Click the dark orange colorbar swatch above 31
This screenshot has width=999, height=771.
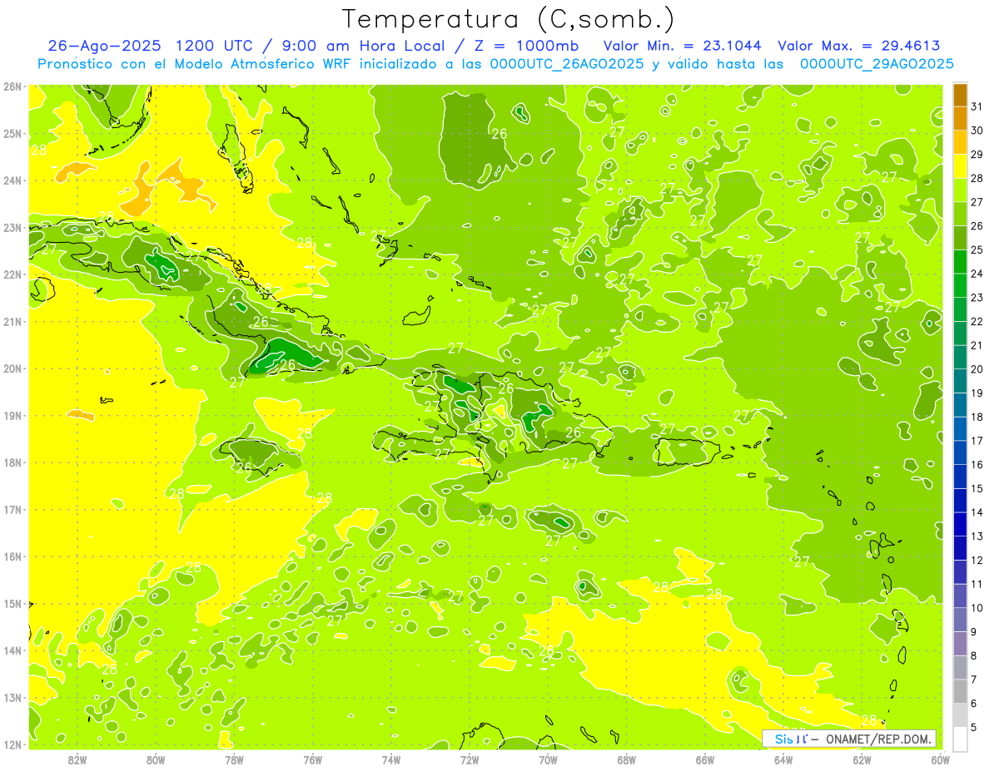pyautogui.click(x=960, y=95)
